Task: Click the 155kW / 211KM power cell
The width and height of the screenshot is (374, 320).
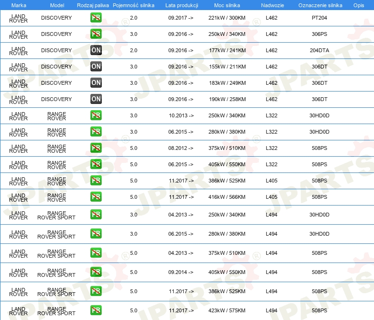Action: tap(227, 67)
